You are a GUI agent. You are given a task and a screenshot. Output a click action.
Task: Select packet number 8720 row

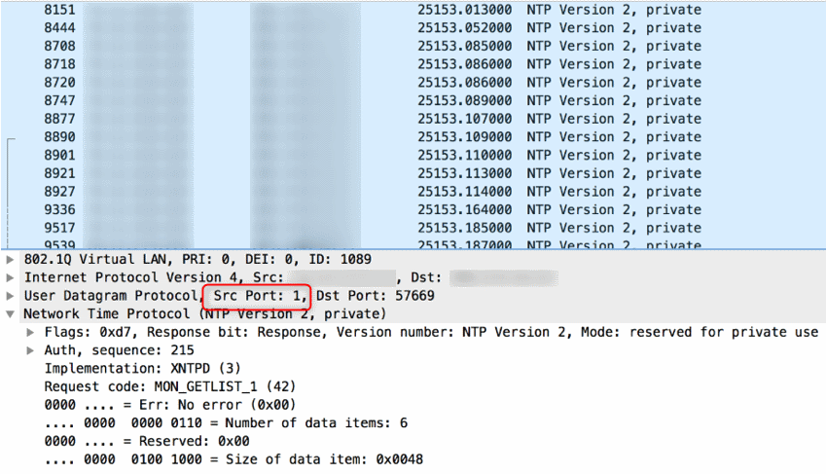[413, 83]
